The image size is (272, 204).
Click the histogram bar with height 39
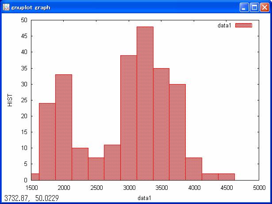click(x=128, y=118)
